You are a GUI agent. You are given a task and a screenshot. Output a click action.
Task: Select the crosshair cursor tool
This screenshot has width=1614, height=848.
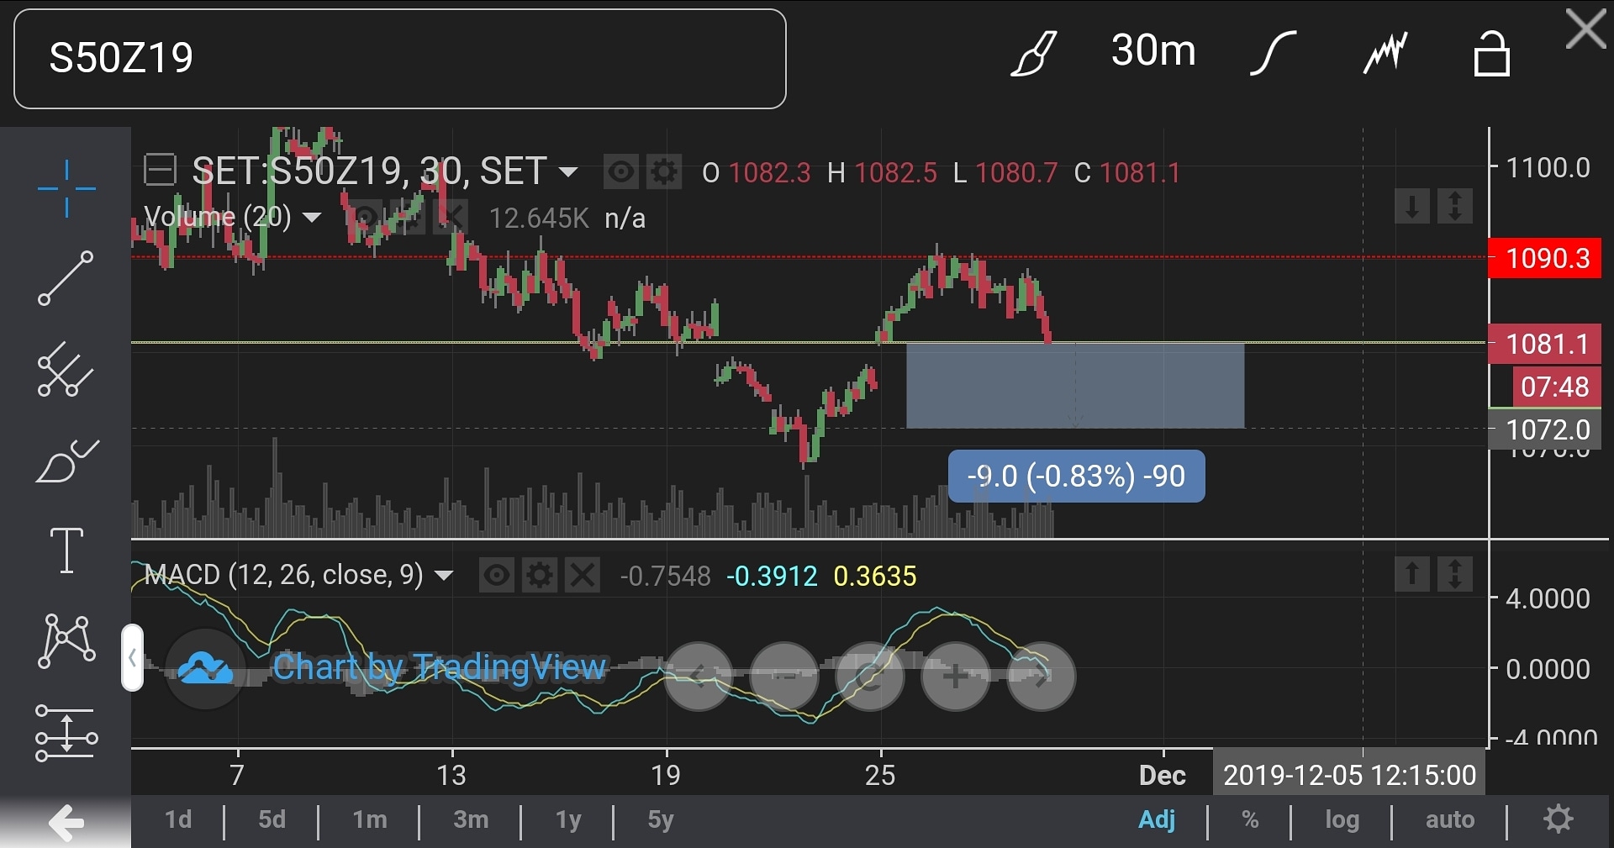[x=66, y=188]
